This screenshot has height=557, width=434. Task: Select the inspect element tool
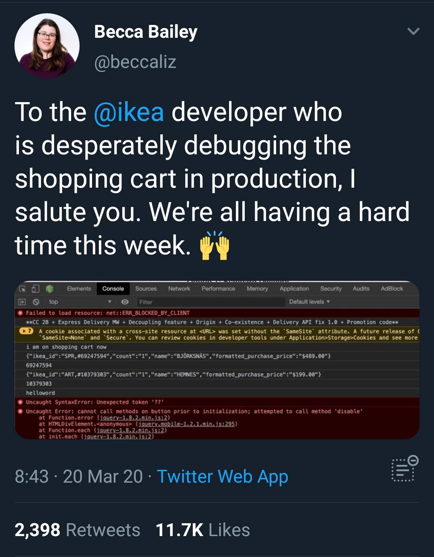tap(23, 289)
